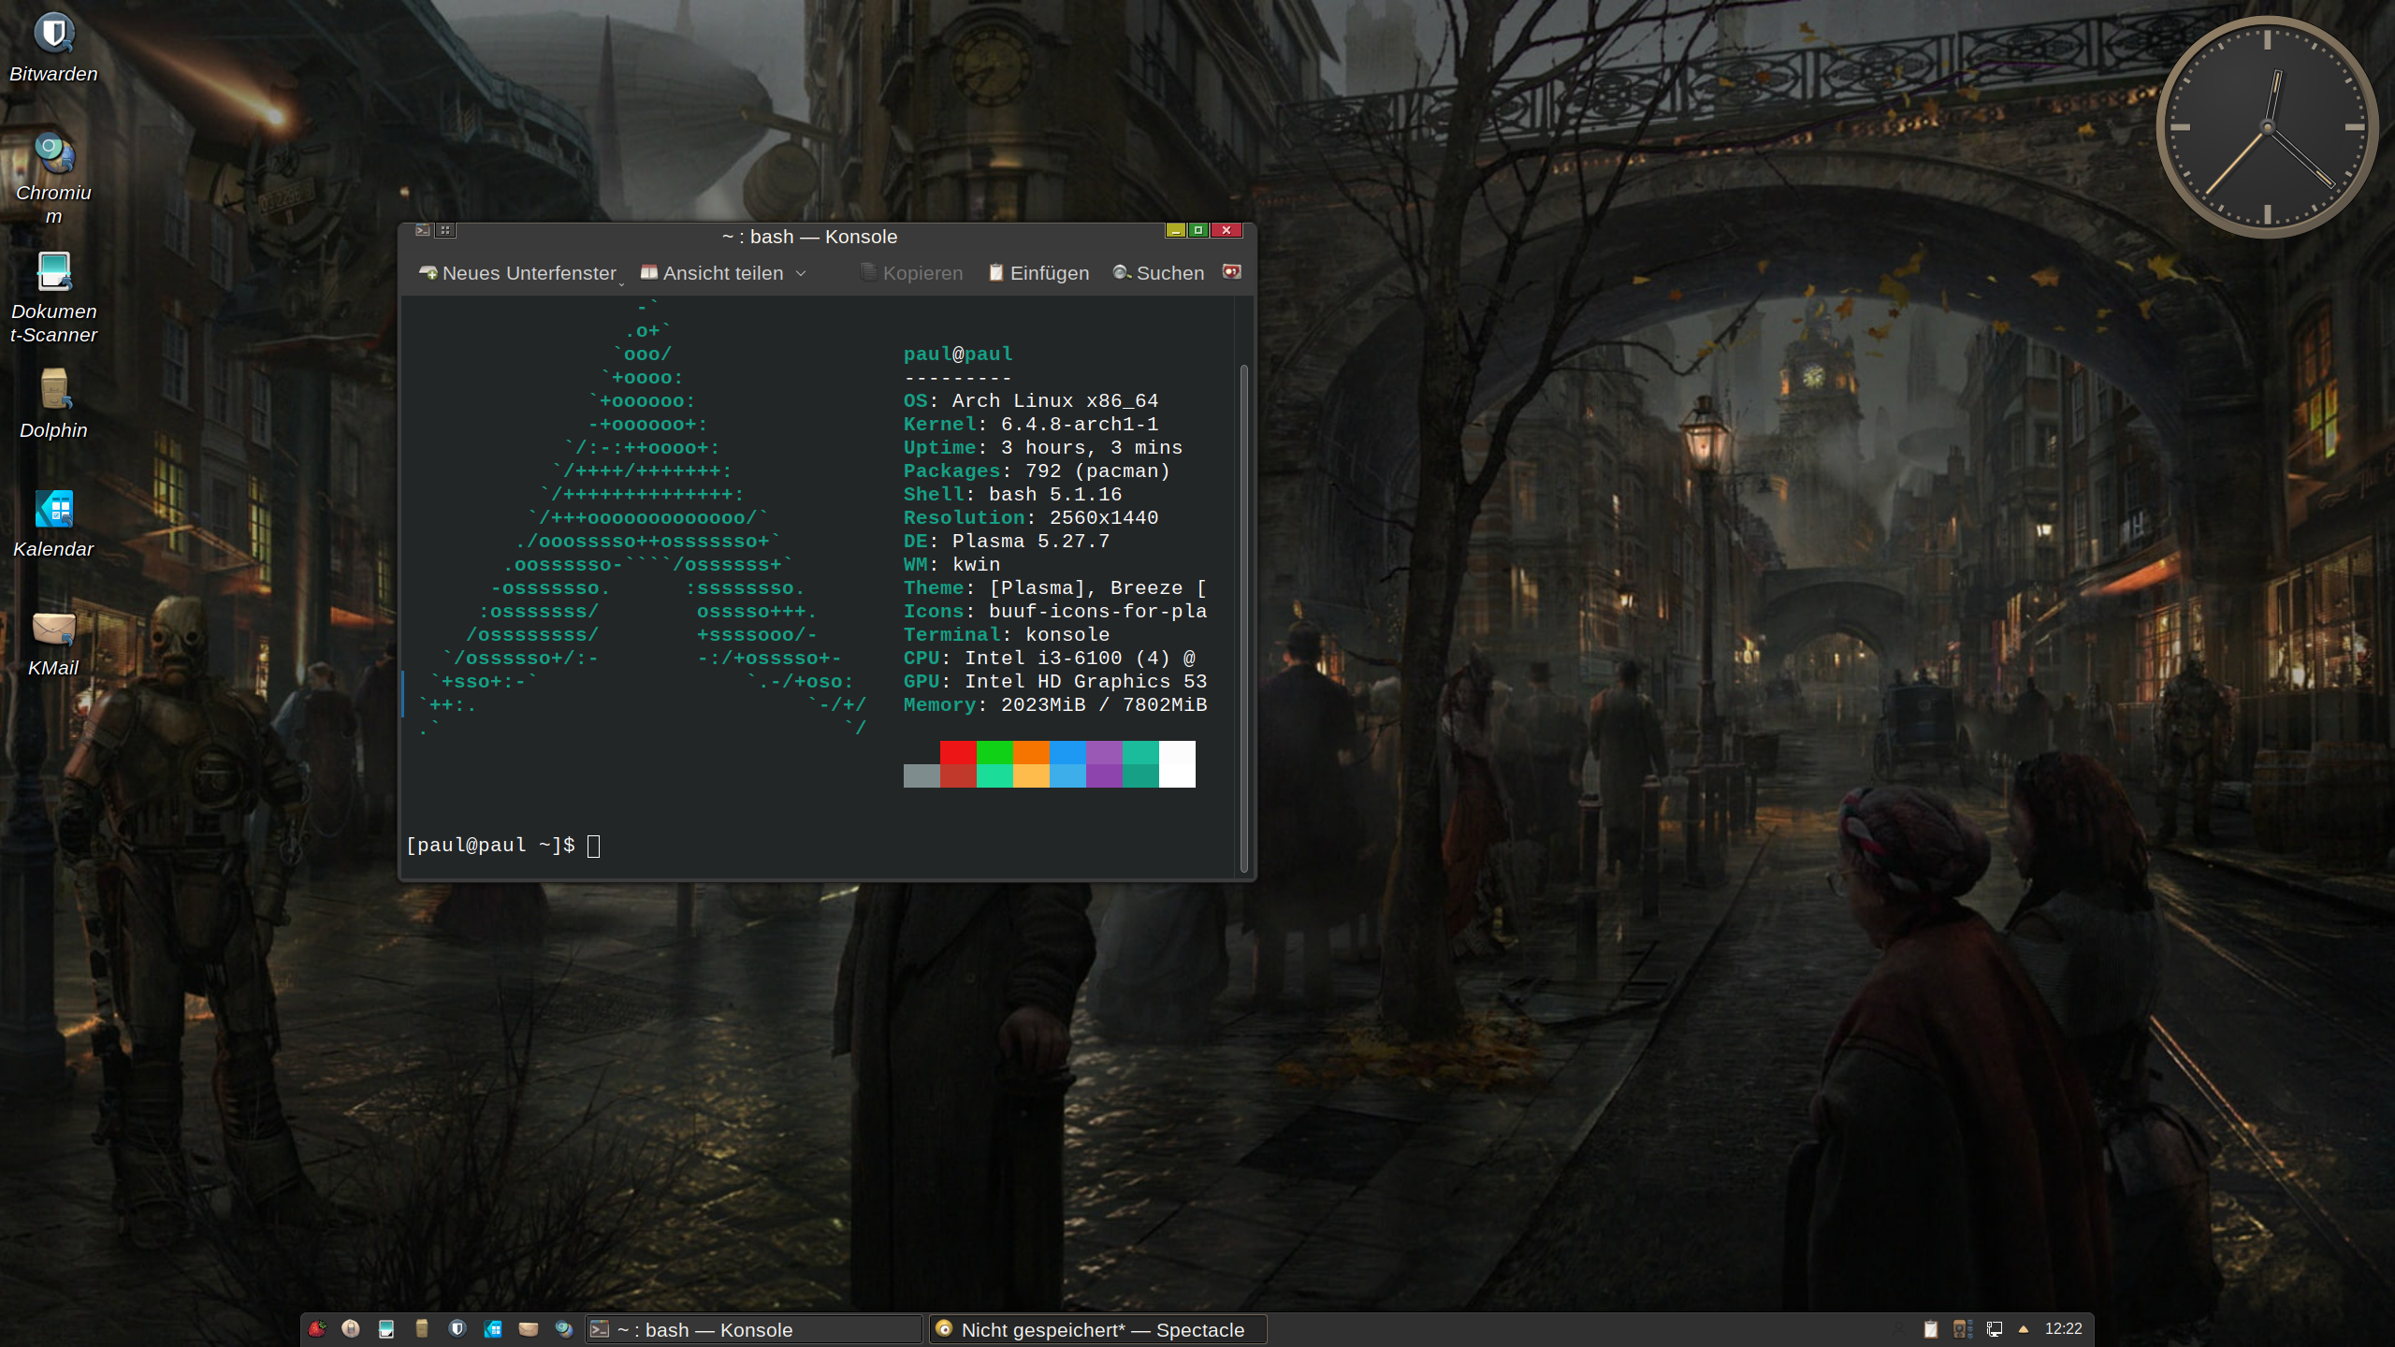Launch the document scanner from the panel

click(386, 1329)
